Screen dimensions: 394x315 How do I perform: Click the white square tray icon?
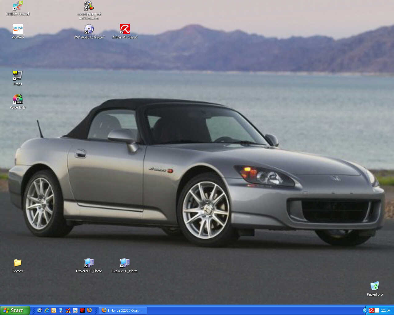click(x=377, y=310)
